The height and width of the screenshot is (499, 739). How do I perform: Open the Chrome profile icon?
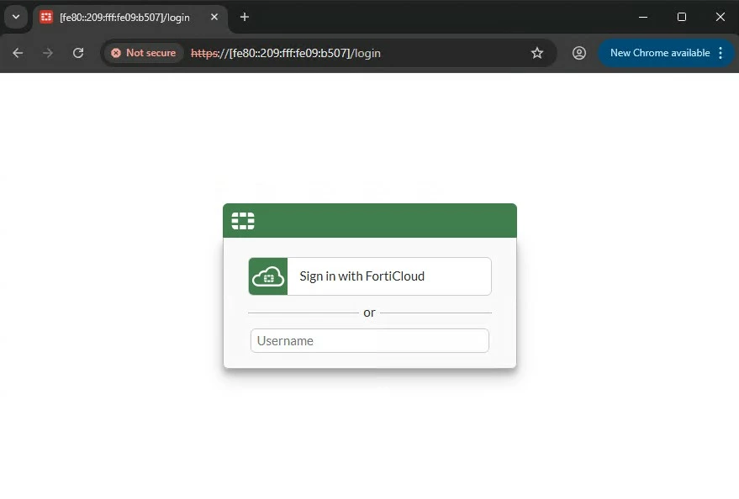[579, 53]
